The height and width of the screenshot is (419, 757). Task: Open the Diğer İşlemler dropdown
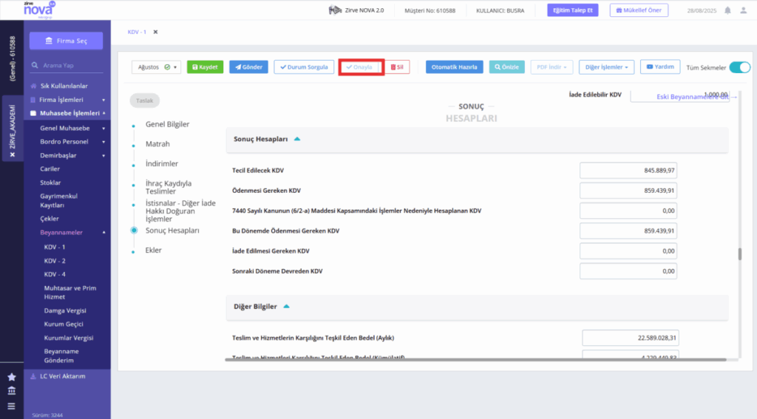coord(606,67)
